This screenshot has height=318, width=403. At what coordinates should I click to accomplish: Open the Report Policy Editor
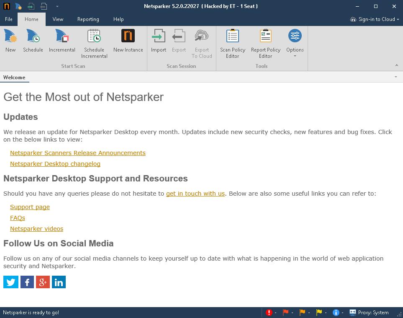click(265, 44)
